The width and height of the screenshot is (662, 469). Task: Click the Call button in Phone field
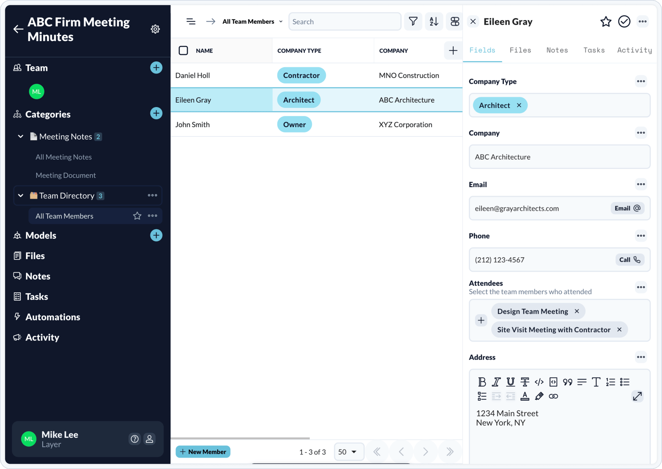630,260
